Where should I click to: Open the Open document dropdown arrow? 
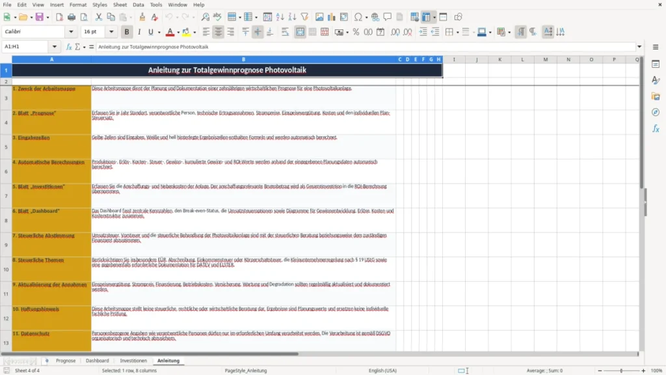tap(31, 18)
